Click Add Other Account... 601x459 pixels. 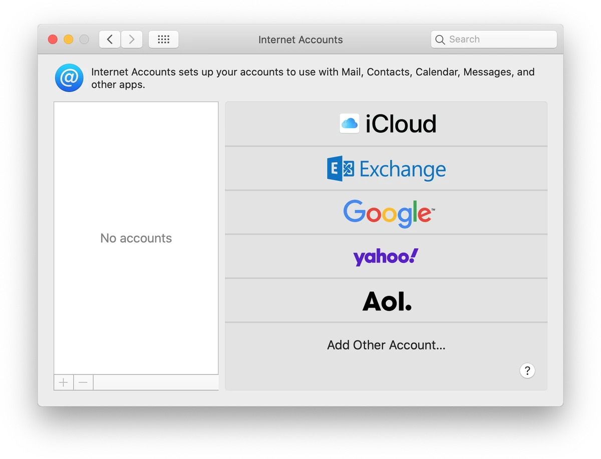click(x=386, y=345)
